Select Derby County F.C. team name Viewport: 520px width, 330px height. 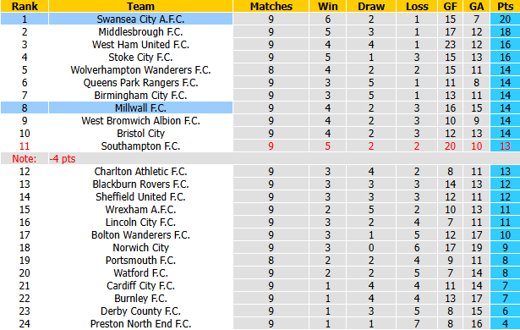[140, 311]
